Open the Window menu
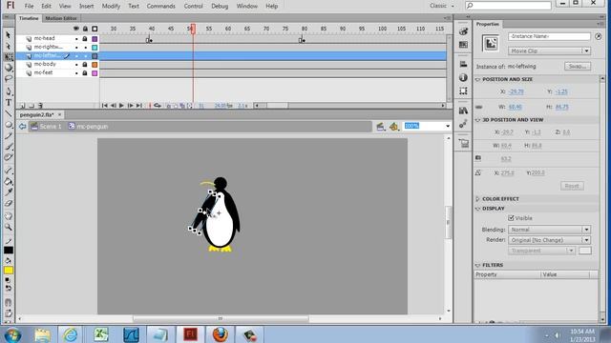The image size is (611, 343). coord(247,7)
